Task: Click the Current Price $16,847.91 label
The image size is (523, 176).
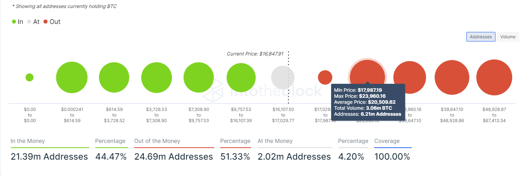Action: click(x=255, y=53)
